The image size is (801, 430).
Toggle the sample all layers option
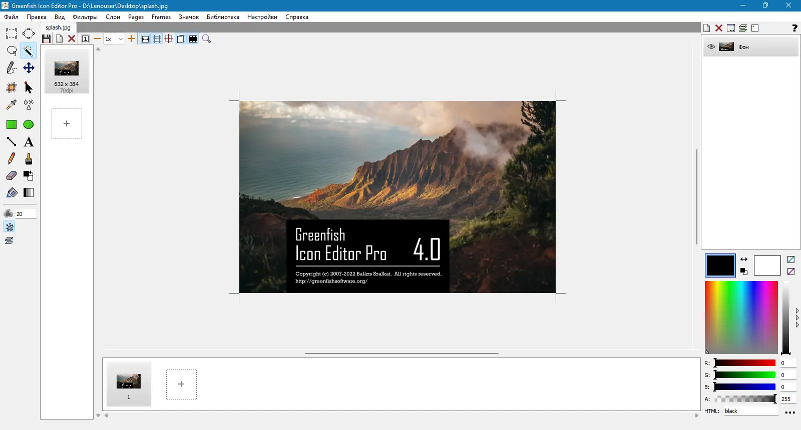[10, 240]
